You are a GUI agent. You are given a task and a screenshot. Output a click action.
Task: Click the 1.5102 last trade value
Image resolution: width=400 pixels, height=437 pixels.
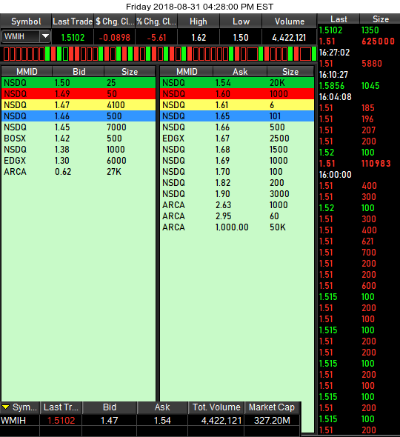73,37
